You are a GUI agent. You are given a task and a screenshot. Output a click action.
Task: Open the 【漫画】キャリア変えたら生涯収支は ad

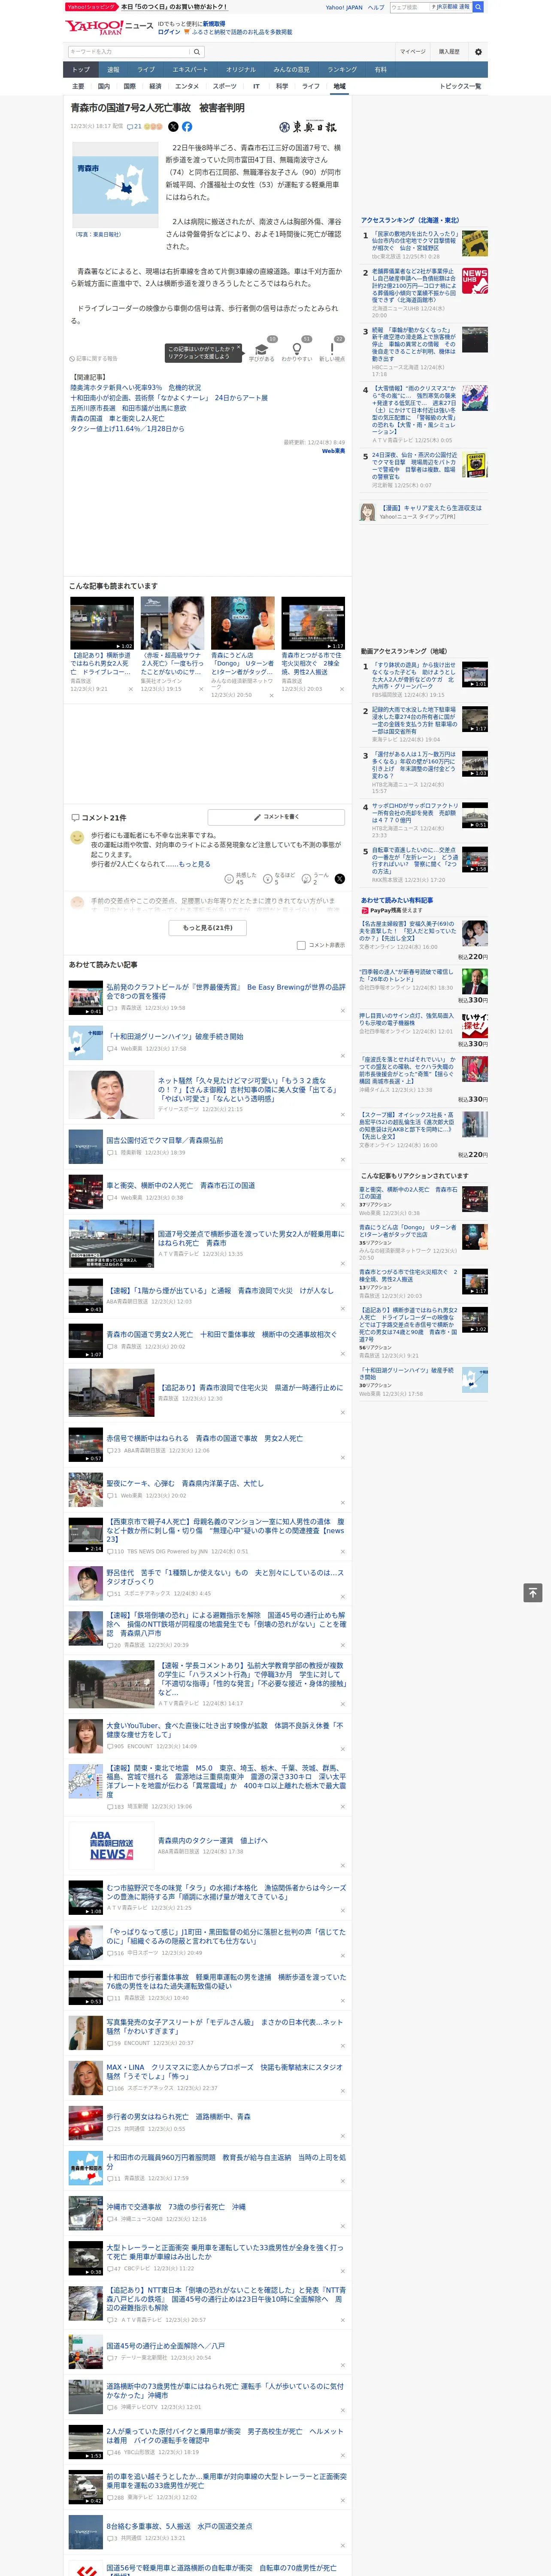pos(431,508)
